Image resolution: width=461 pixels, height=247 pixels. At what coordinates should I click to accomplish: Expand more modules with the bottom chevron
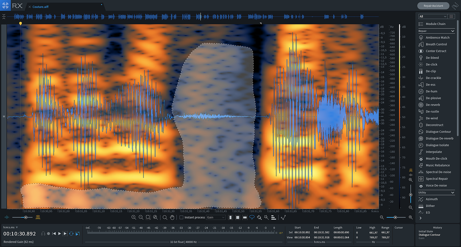(420, 218)
